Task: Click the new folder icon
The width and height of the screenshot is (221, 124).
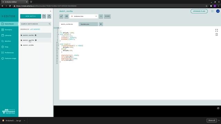Action: [44, 16]
